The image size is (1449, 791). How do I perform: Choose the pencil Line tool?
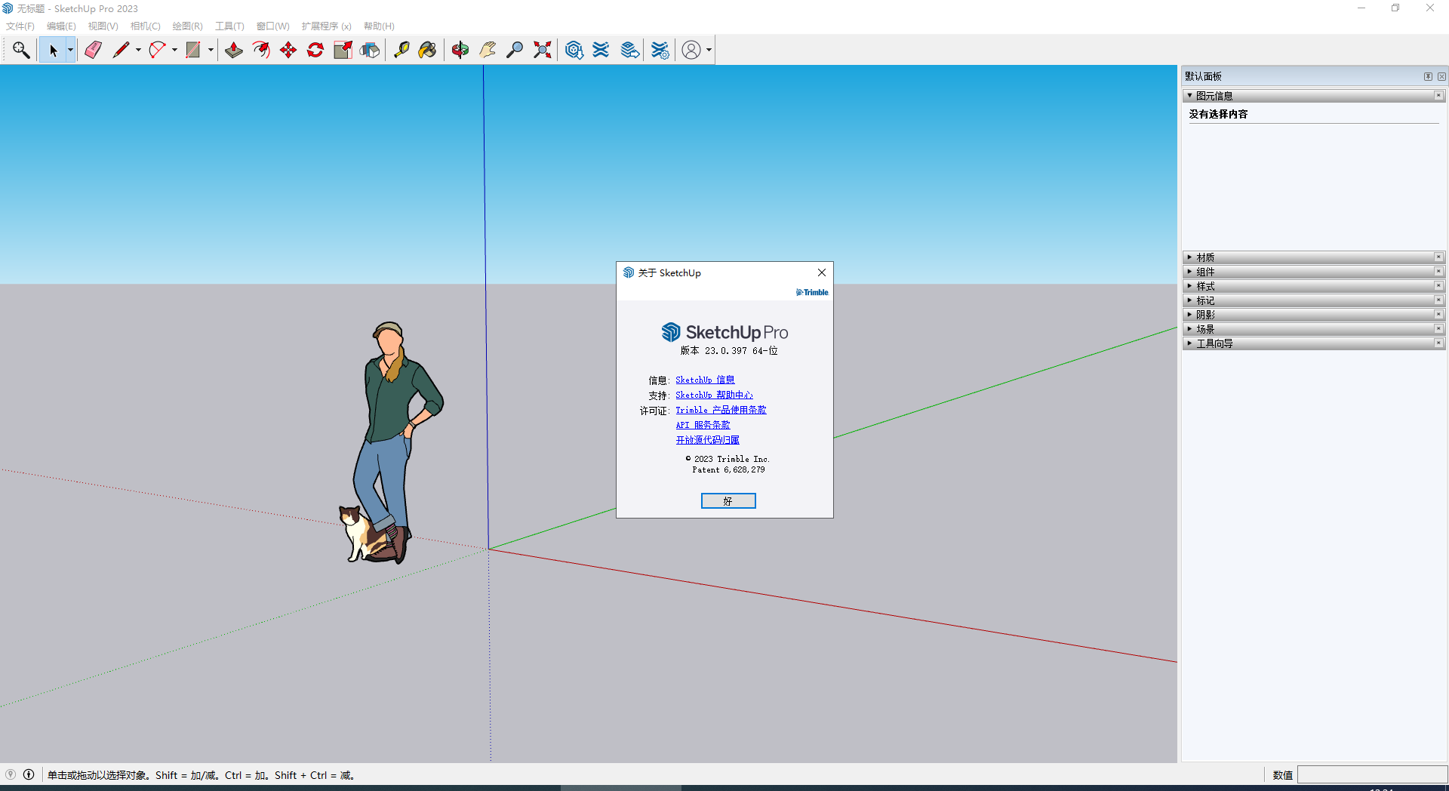[121, 50]
